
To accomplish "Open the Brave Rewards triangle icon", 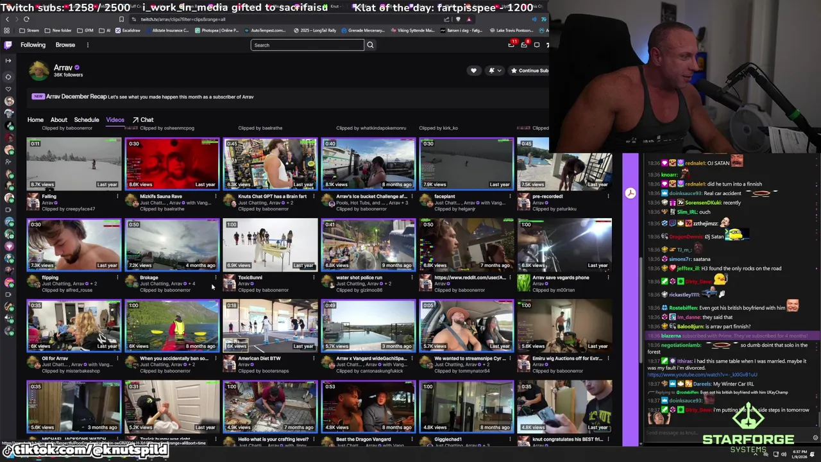I will (469, 19).
